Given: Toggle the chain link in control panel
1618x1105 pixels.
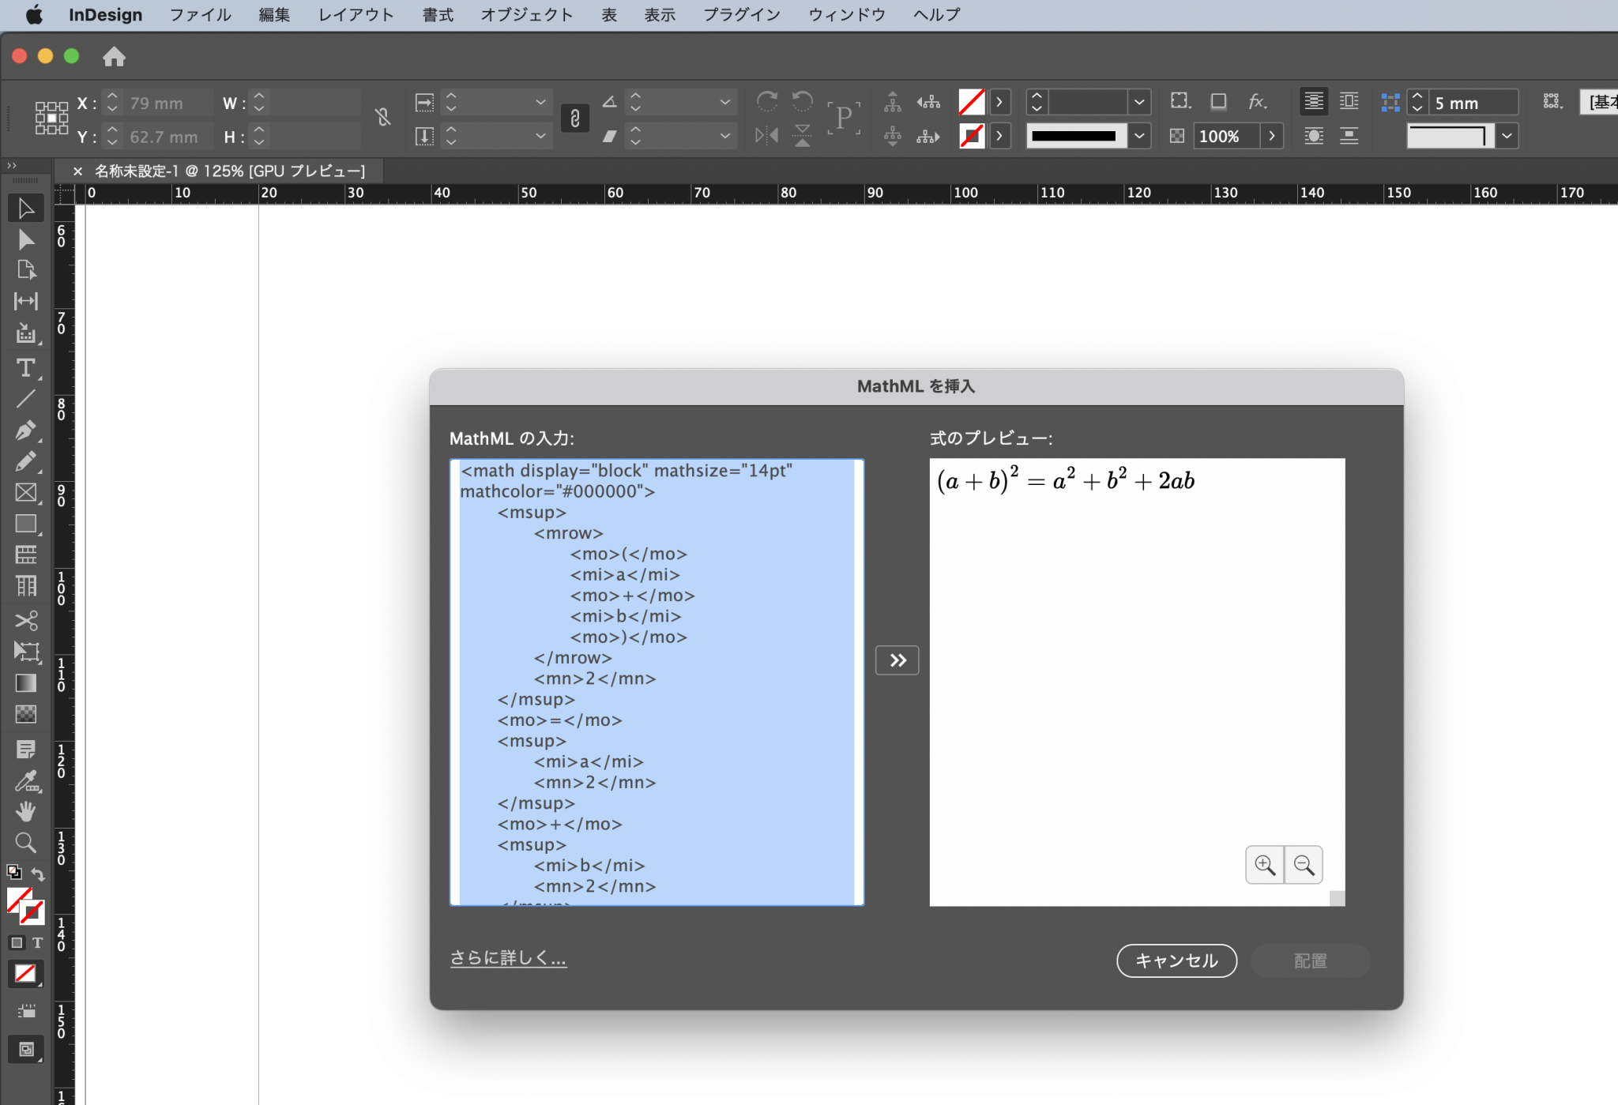Looking at the screenshot, I should pyautogui.click(x=574, y=118).
